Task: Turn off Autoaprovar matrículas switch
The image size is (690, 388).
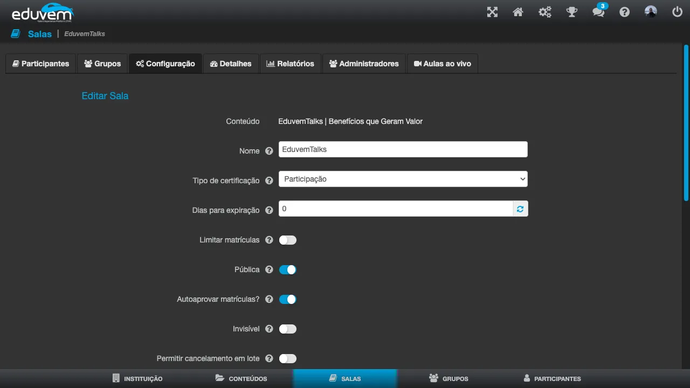Action: coord(288,299)
